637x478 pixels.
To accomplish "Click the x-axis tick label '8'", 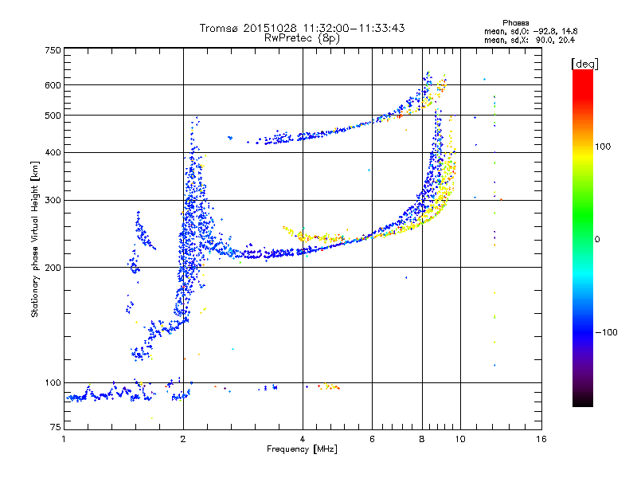I will [x=422, y=439].
